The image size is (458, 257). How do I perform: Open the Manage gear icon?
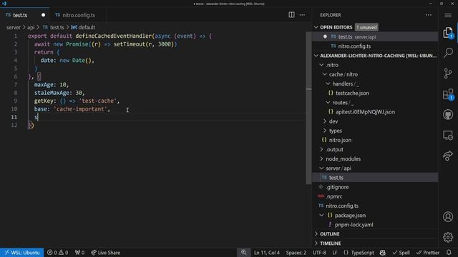tap(448, 237)
